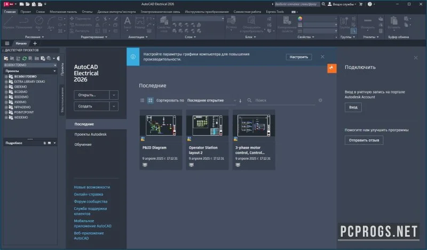Expand the WDDEMO project tree node
Image resolution: width=427 pixels, height=250 pixels.
point(6,118)
